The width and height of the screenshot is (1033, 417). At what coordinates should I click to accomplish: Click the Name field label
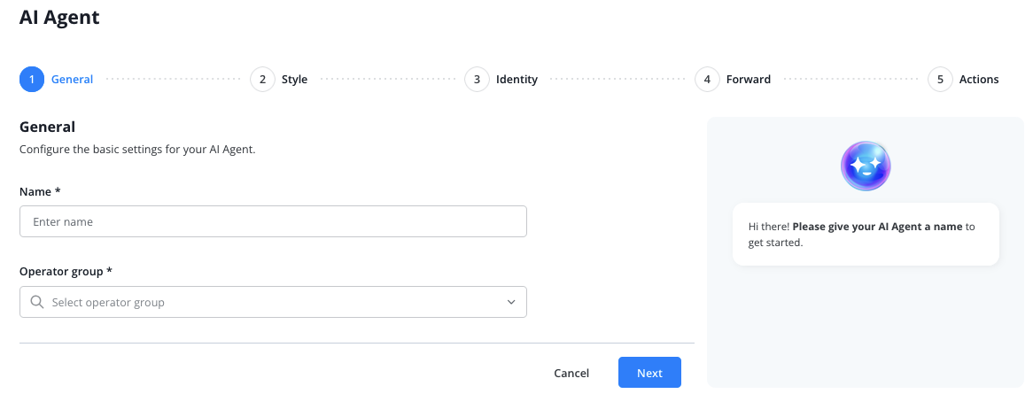[40, 191]
